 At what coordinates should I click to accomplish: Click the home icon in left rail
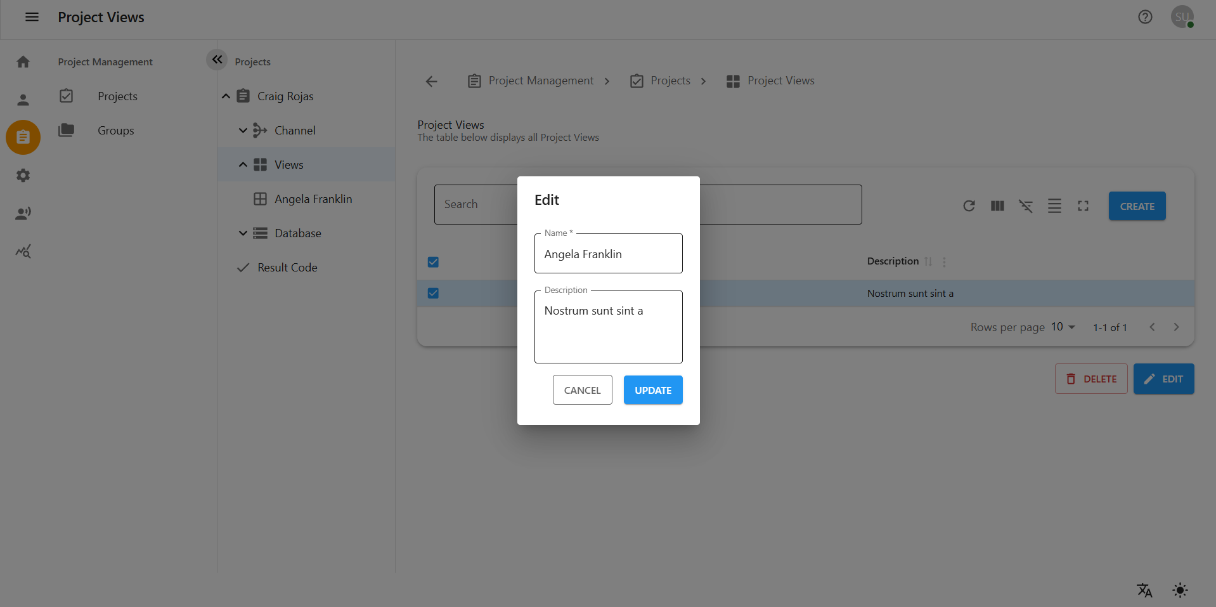click(23, 62)
